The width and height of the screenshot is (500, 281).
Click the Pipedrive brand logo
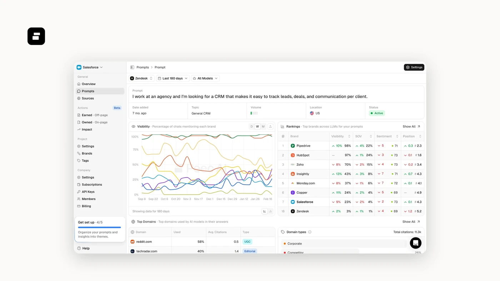click(x=292, y=146)
